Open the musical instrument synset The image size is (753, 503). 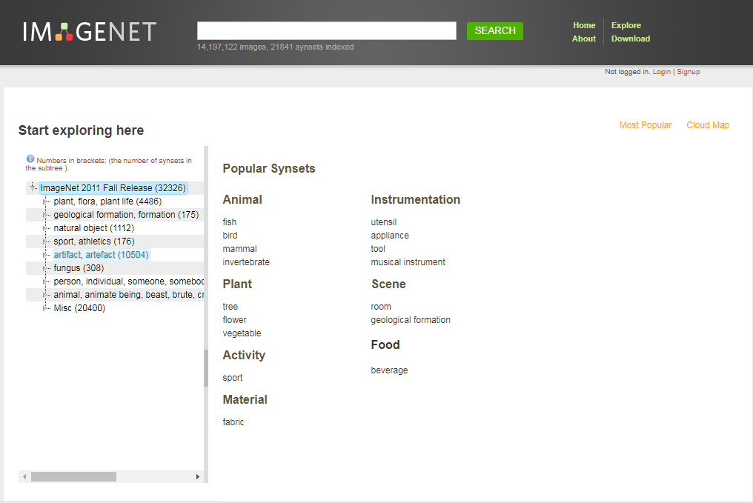(x=408, y=262)
